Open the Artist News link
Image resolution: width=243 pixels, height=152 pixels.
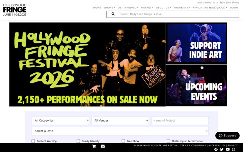204,3
